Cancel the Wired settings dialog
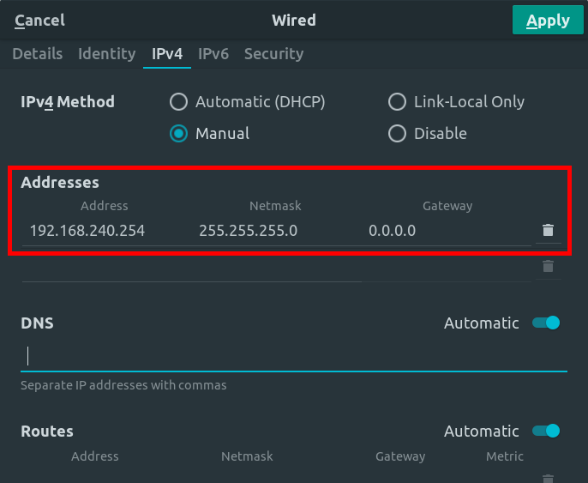 tap(39, 21)
